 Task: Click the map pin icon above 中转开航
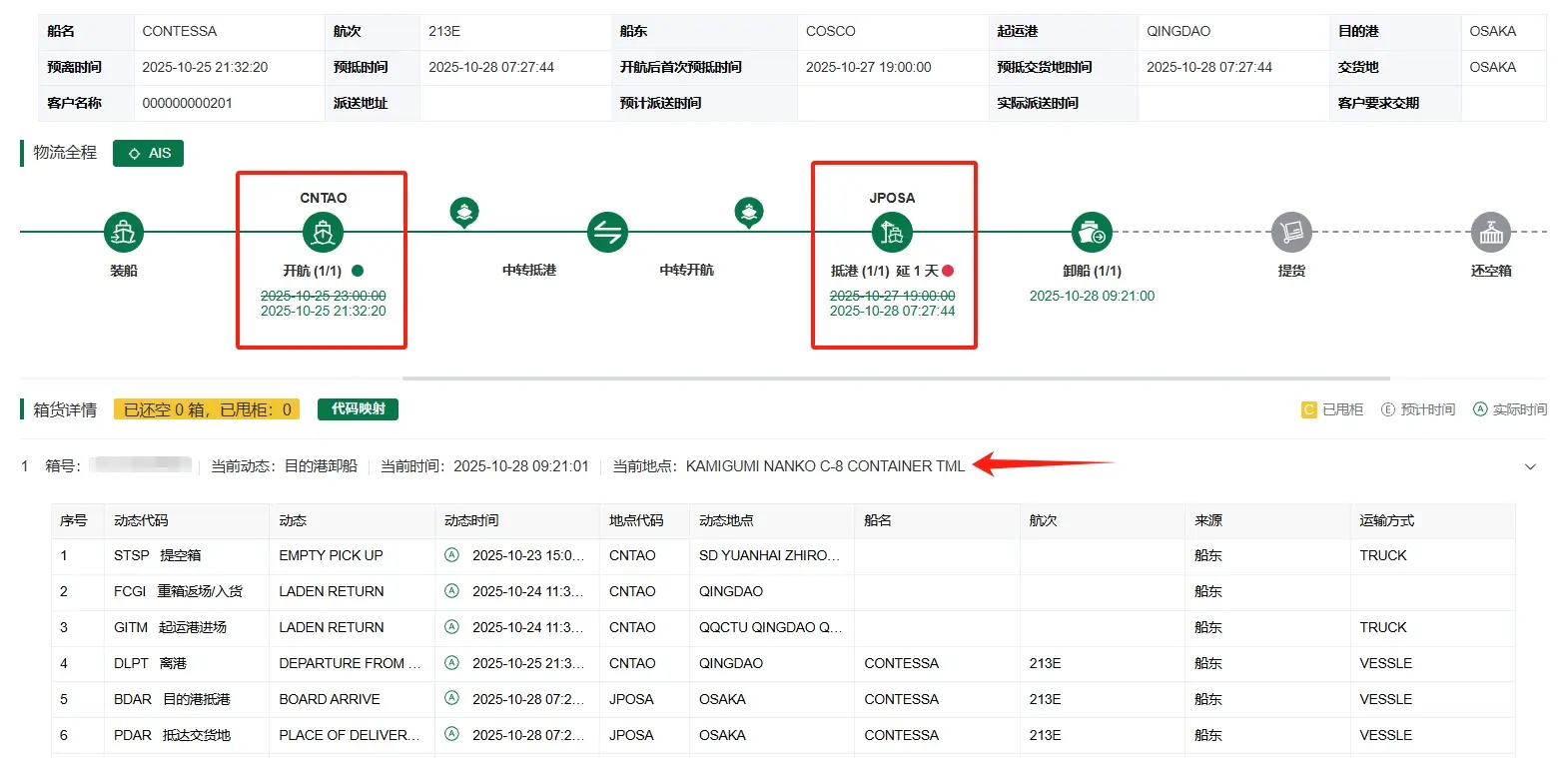[x=749, y=213]
